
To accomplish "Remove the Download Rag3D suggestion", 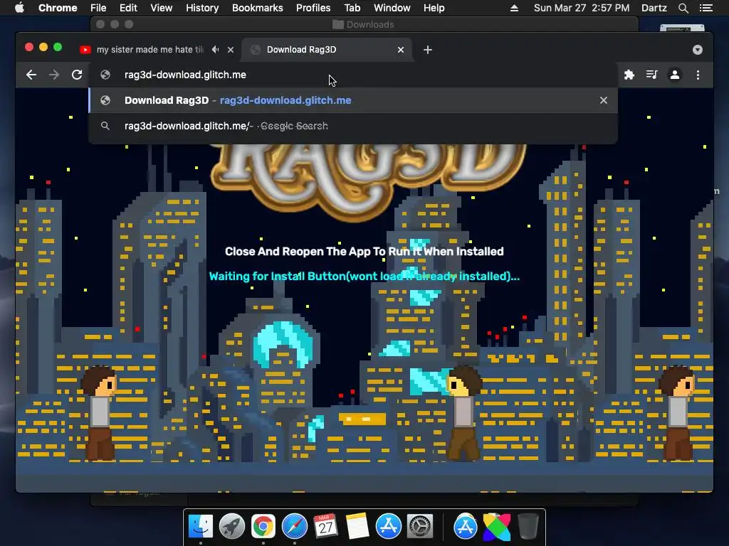I will pos(604,100).
